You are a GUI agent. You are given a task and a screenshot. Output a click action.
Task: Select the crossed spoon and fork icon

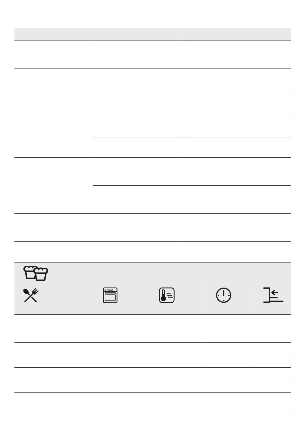[x=31, y=295]
